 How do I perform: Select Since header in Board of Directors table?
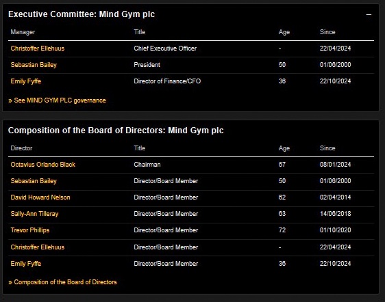coord(327,148)
